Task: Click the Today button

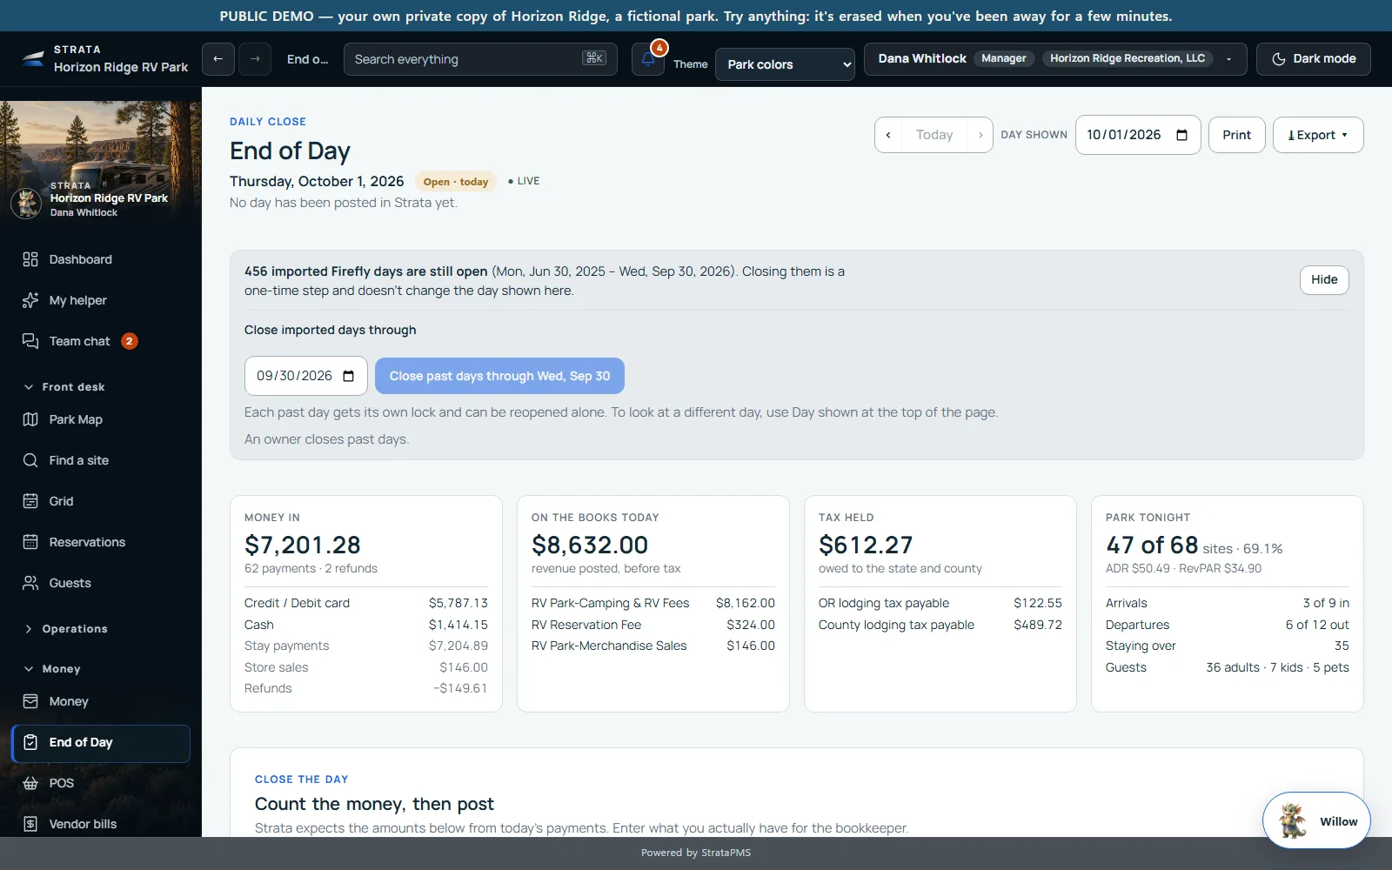Action: tap(934, 135)
